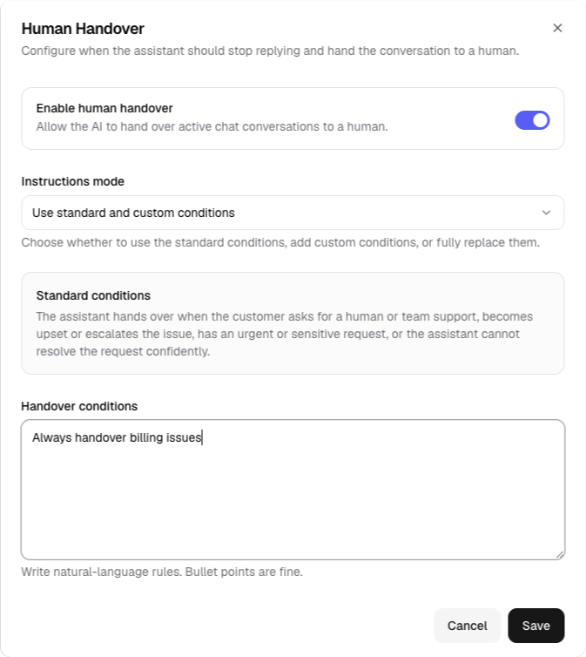586x657 pixels.
Task: Select the Standard conditions heading
Action: click(93, 295)
